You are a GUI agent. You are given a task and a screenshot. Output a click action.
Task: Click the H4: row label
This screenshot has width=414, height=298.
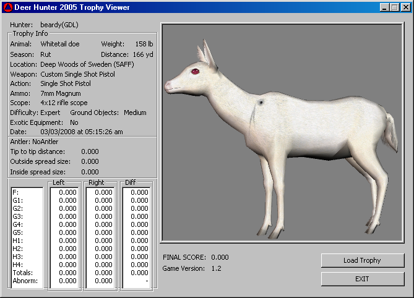18,265
